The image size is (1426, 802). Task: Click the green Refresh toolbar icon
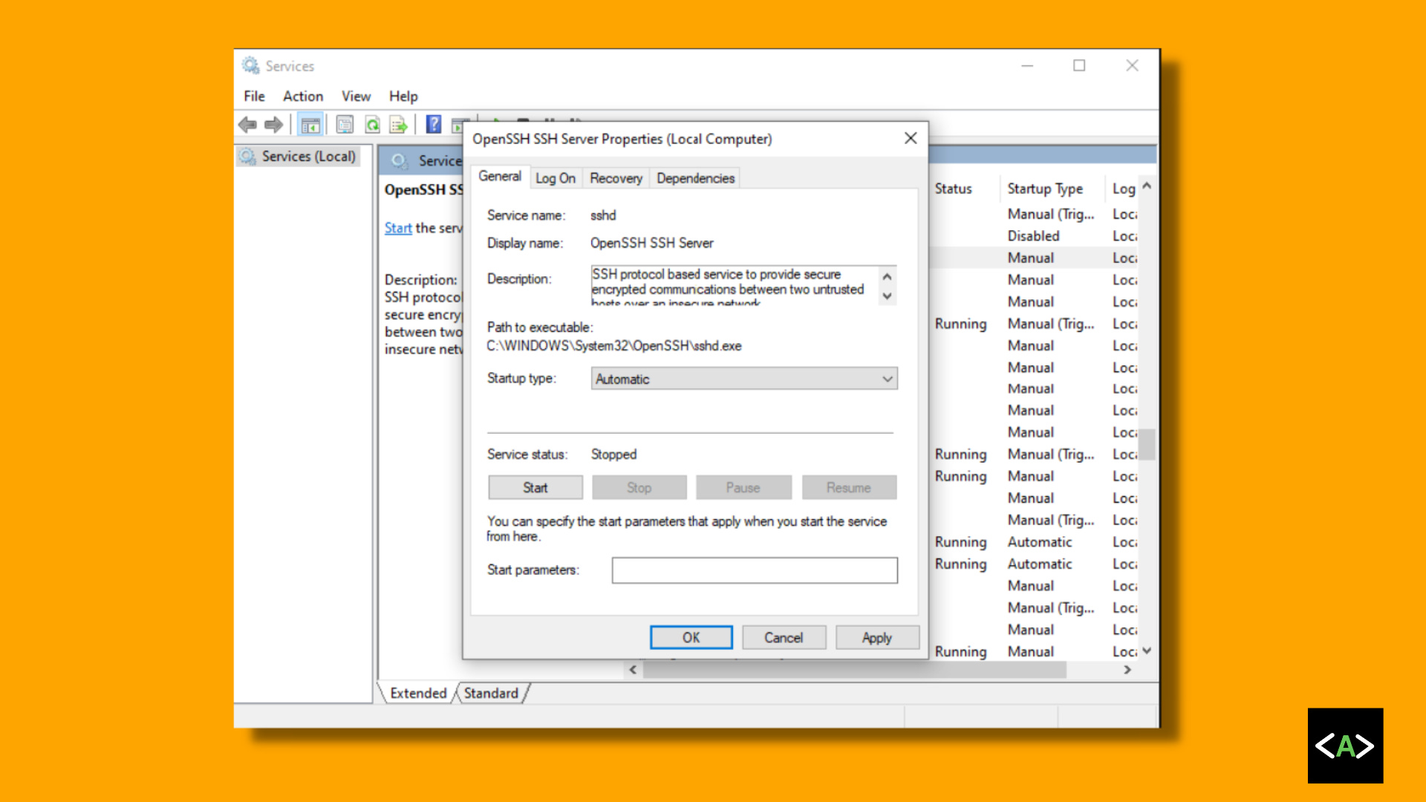pos(372,125)
